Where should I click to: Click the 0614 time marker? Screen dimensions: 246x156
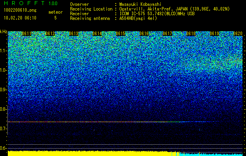[x=97, y=34]
